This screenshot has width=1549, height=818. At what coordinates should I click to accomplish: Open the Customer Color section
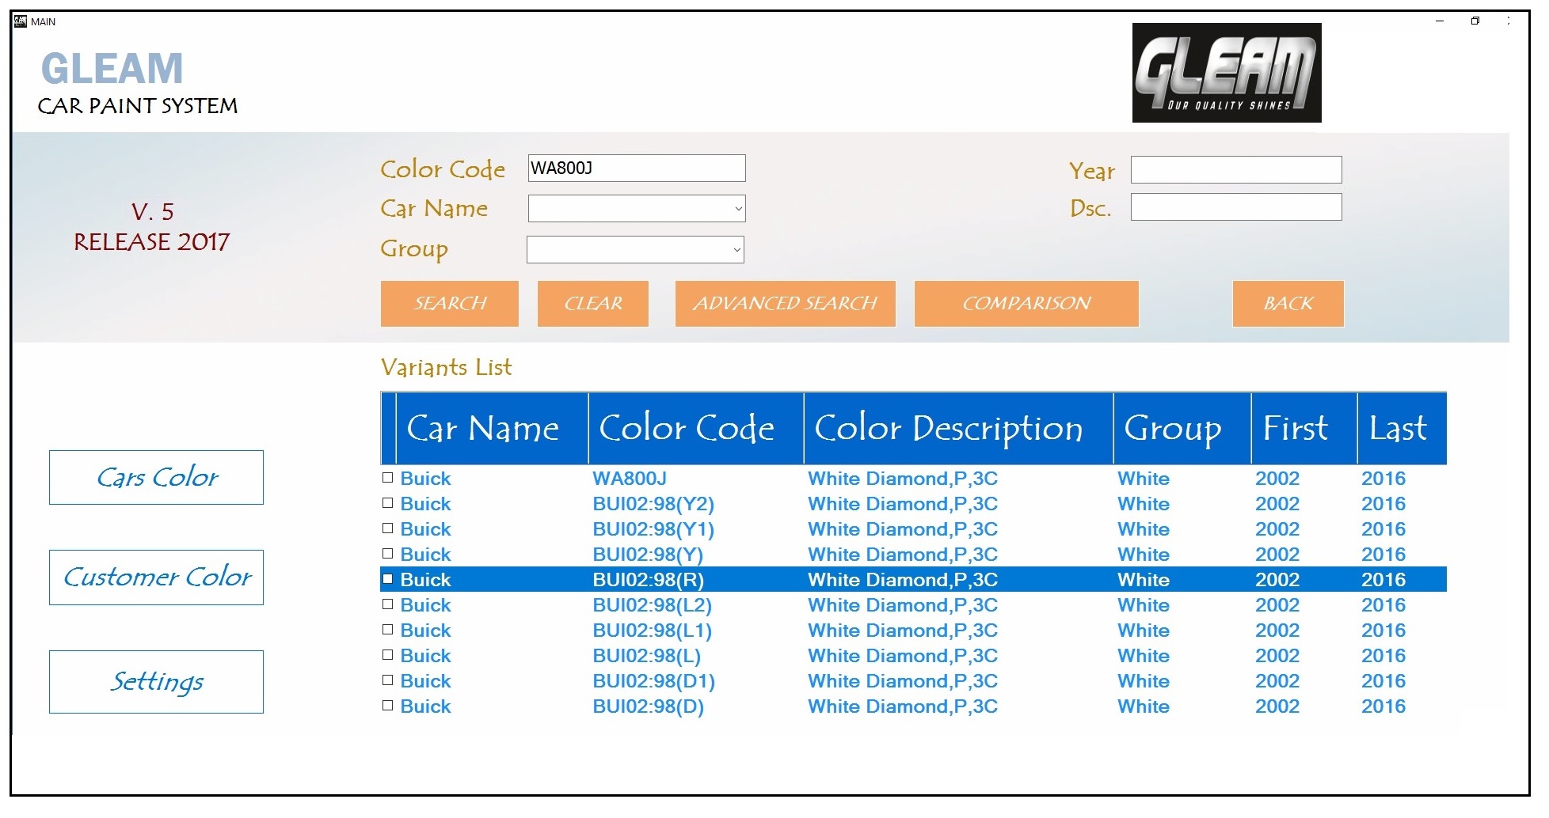pyautogui.click(x=156, y=578)
